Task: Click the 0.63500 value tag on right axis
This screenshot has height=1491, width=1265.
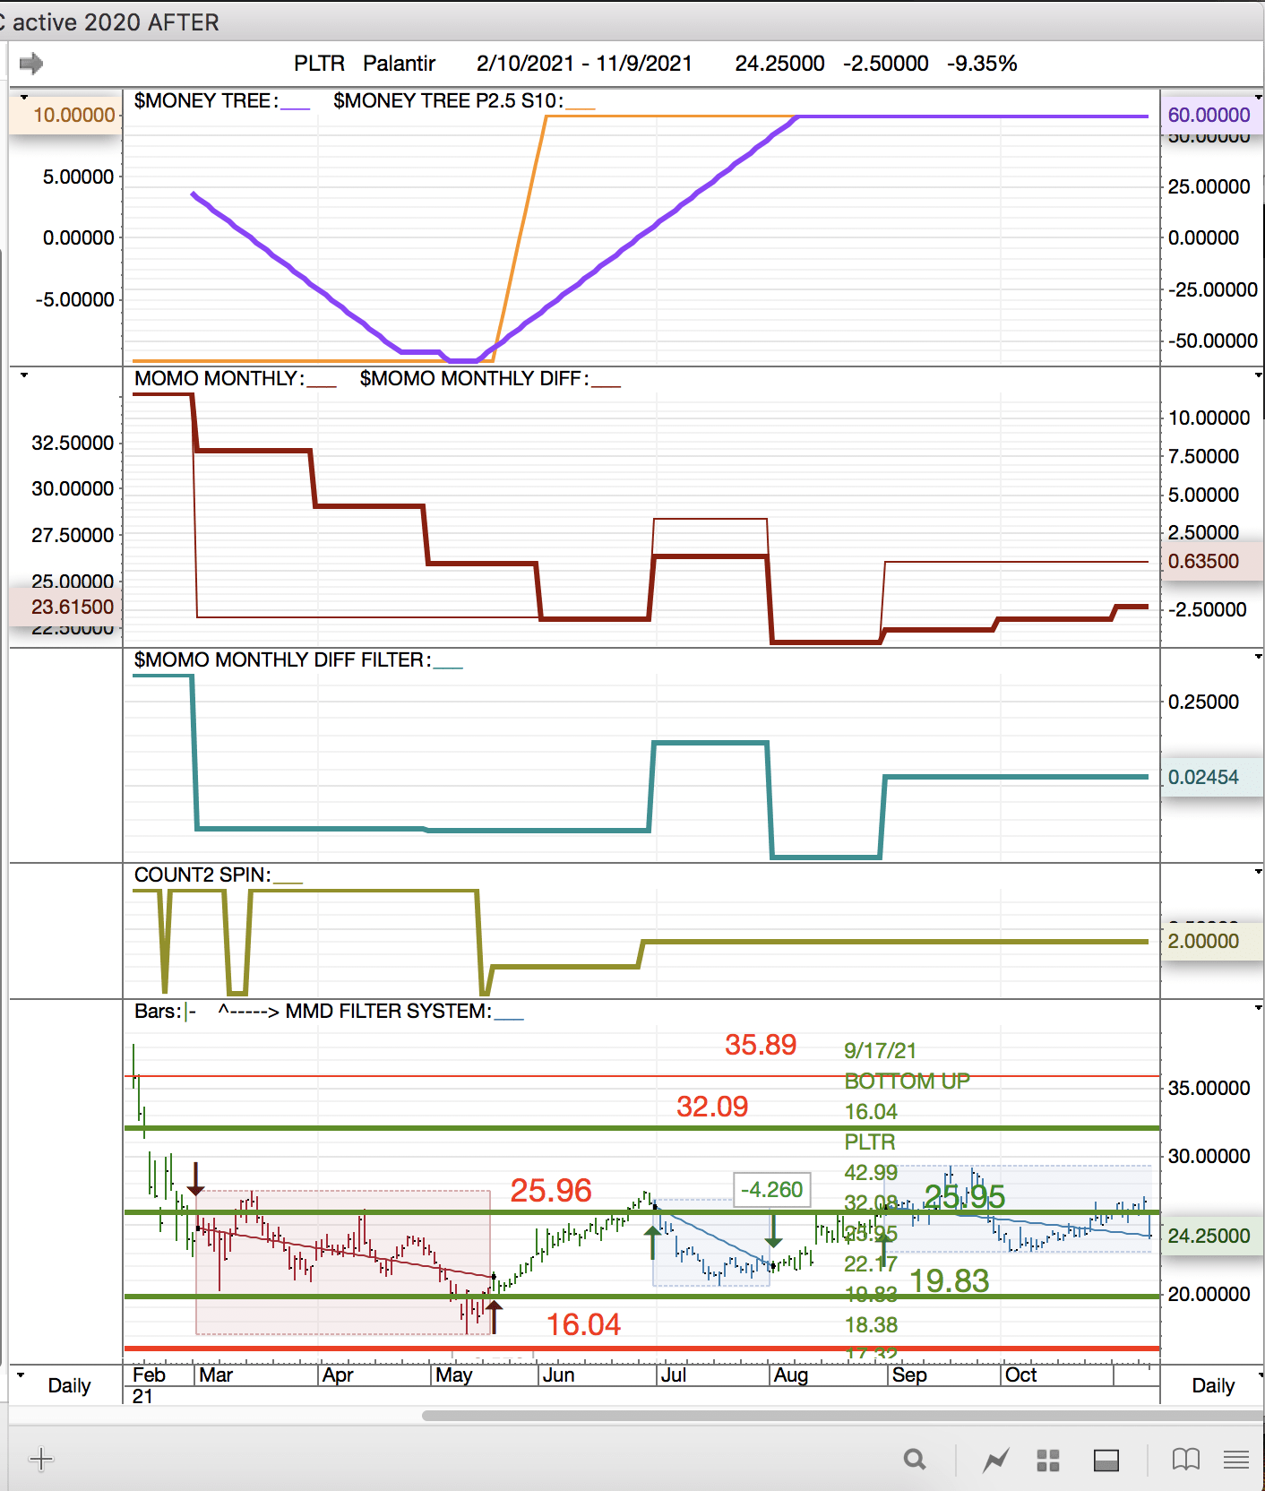Action: click(x=1211, y=561)
